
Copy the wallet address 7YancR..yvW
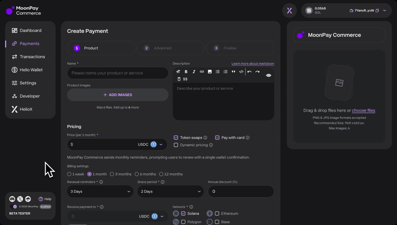pos(377,10)
